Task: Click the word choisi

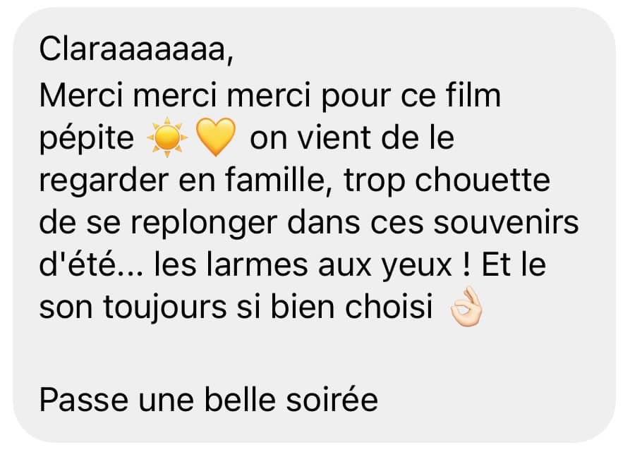Action: (389, 306)
